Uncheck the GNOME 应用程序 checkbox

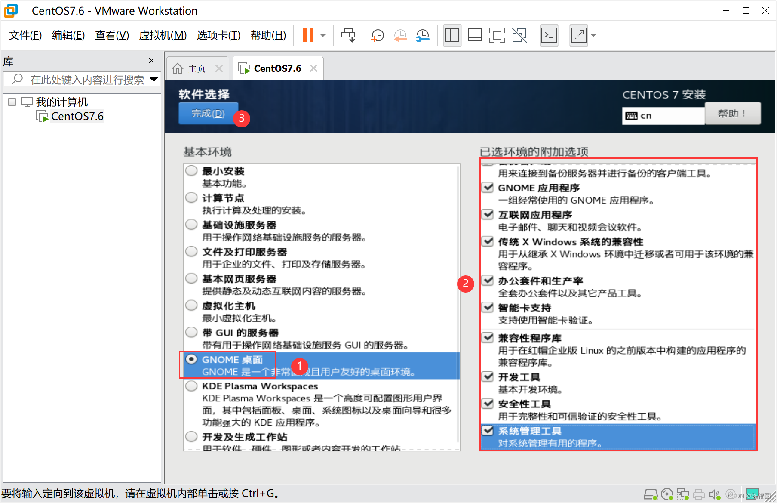[x=488, y=188]
